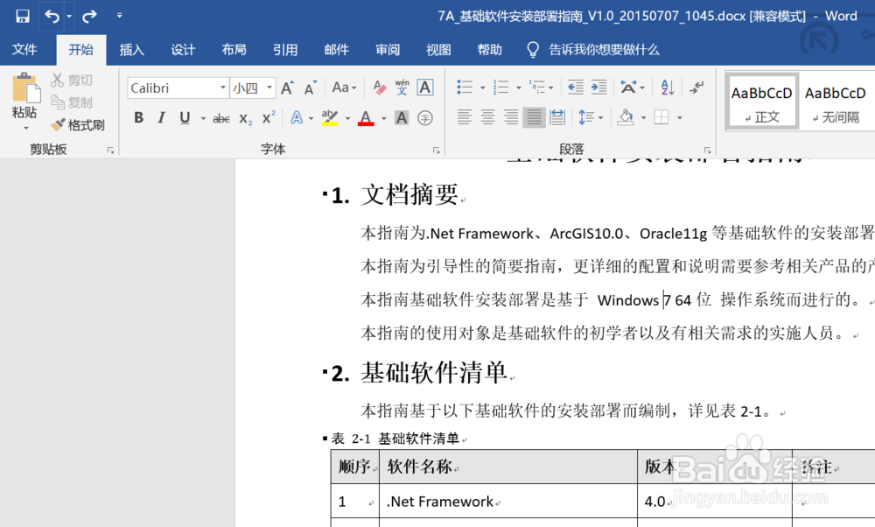The image size is (875, 527).
Task: Apply the 无间隔 style
Action: (x=836, y=102)
